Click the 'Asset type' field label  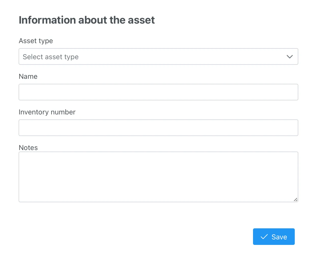click(x=36, y=41)
